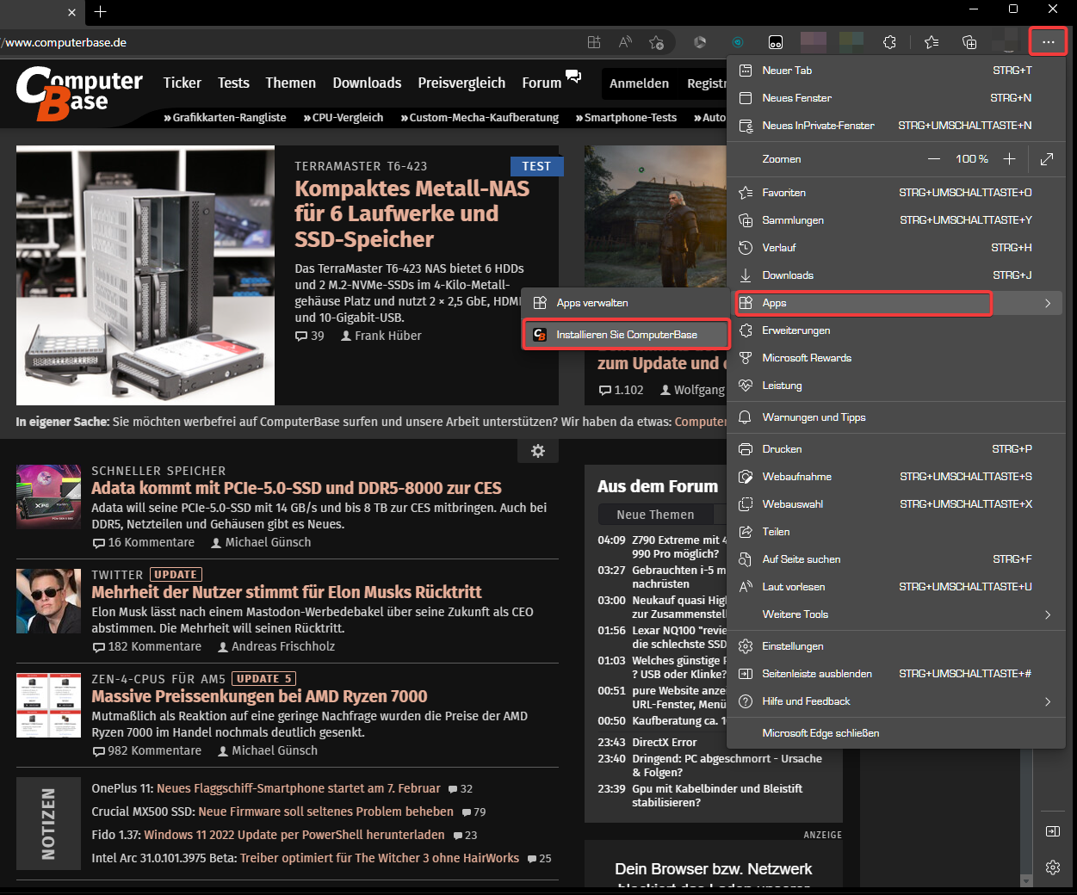Screen dimensions: 1077x895
Task: Choose Apps verwalten in submenu
Action: pyautogui.click(x=626, y=303)
